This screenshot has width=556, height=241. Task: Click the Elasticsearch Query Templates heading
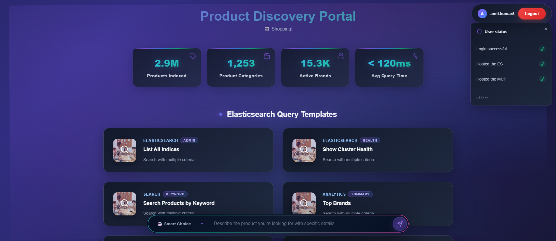[282, 114]
